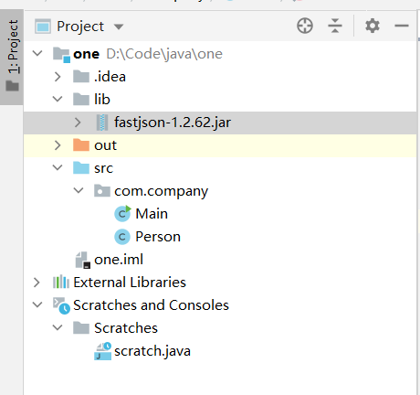The image size is (420, 395).
Task: Open the Project view dropdown arrow
Action: coord(119,27)
